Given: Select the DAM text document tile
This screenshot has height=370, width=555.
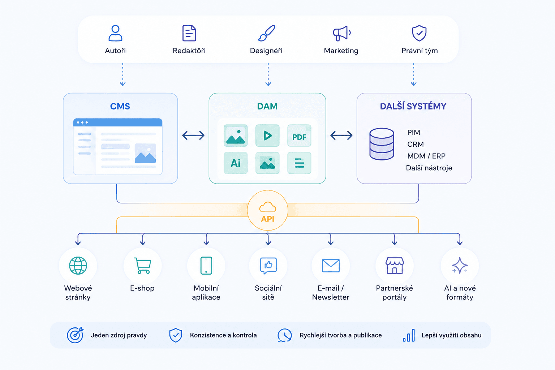Looking at the screenshot, I should click(299, 163).
